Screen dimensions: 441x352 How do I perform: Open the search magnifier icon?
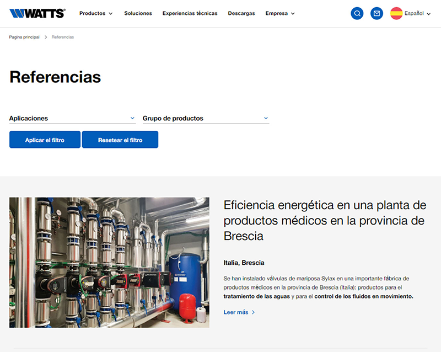click(357, 13)
